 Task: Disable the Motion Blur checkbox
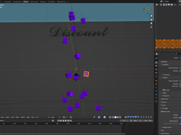[162, 111]
